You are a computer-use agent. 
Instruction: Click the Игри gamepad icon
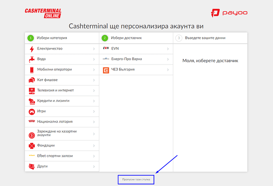tap(32, 112)
